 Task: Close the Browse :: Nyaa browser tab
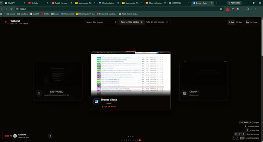click(x=212, y=3)
